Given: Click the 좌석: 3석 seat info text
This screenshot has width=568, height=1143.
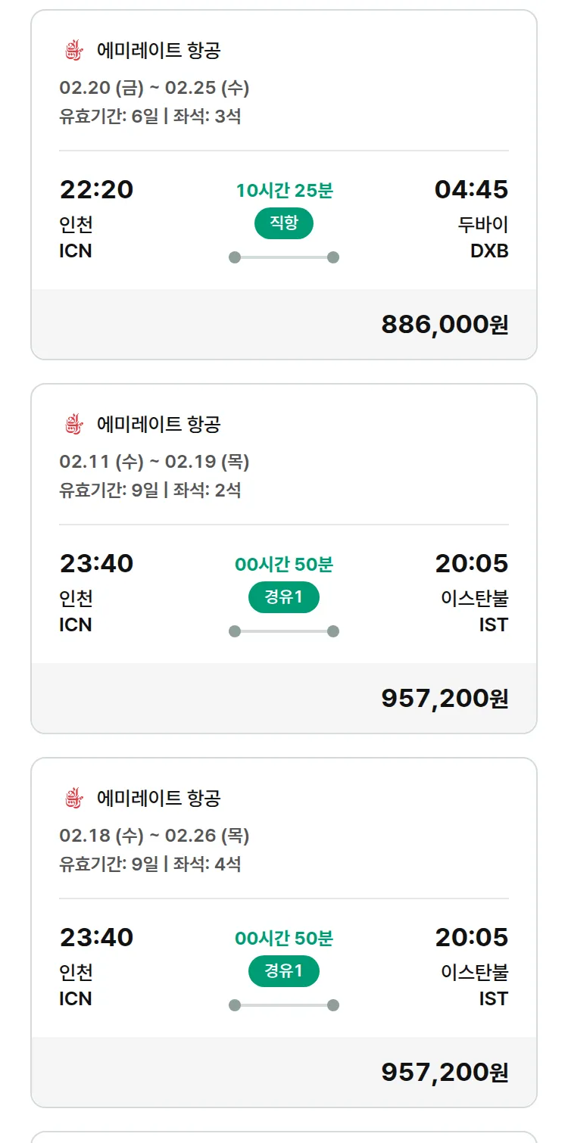Looking at the screenshot, I should click(208, 117).
